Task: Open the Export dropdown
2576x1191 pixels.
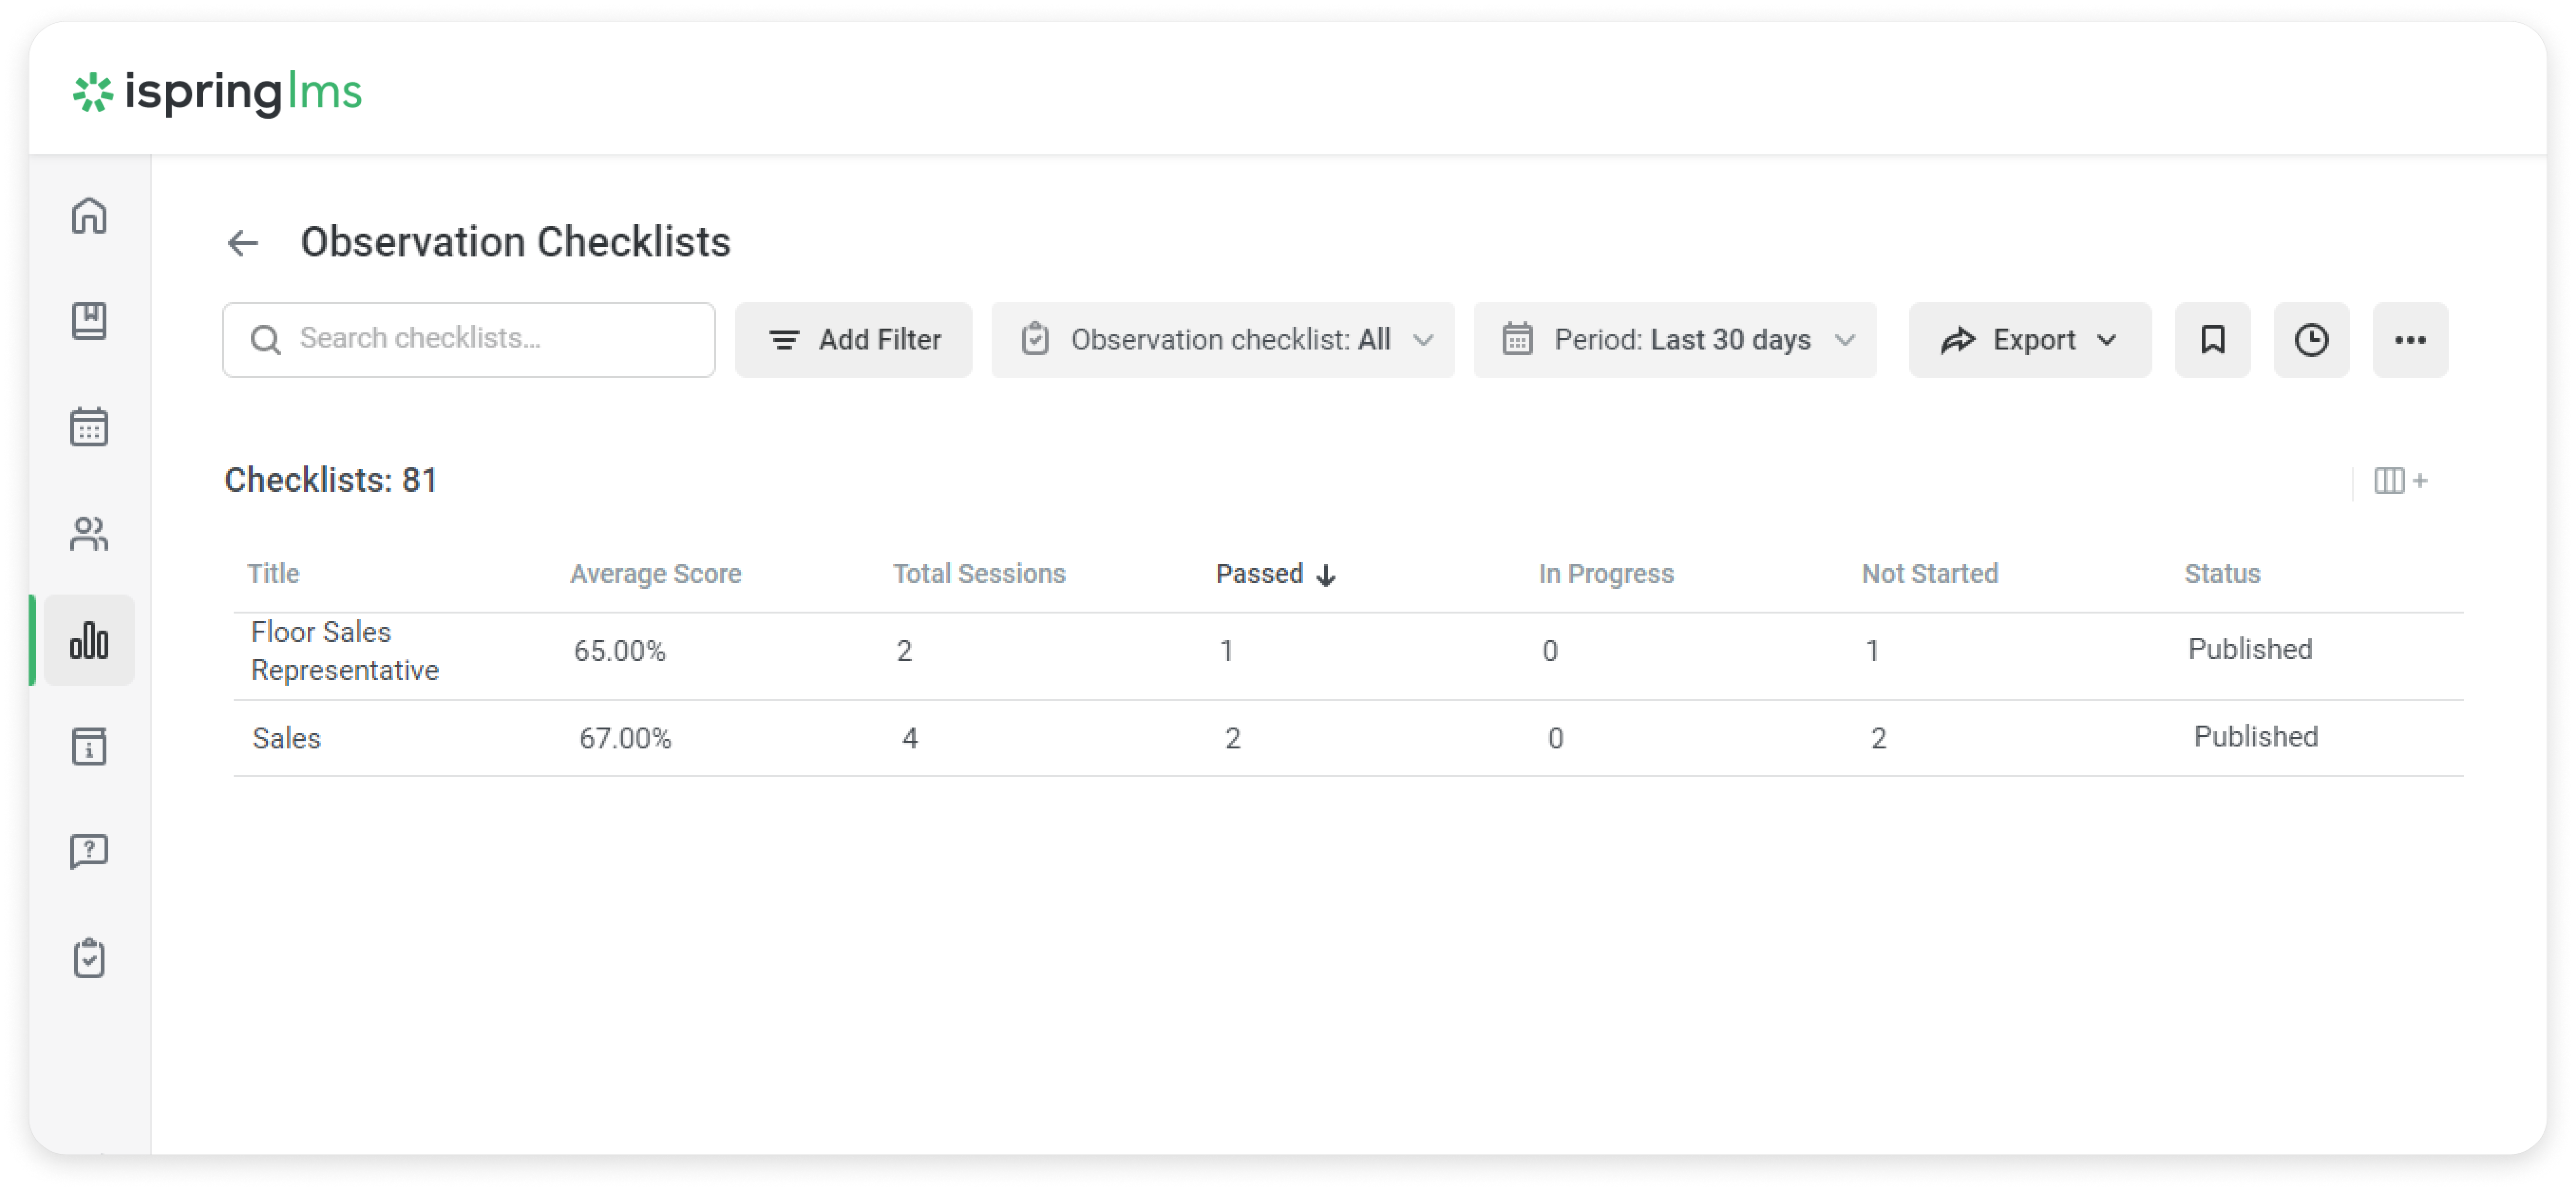Action: click(x=2029, y=340)
